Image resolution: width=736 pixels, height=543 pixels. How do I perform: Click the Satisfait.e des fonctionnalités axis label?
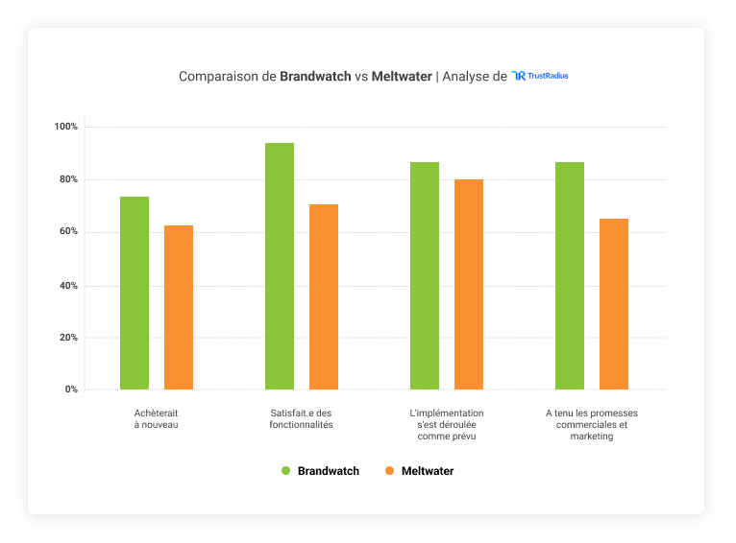[x=302, y=418]
